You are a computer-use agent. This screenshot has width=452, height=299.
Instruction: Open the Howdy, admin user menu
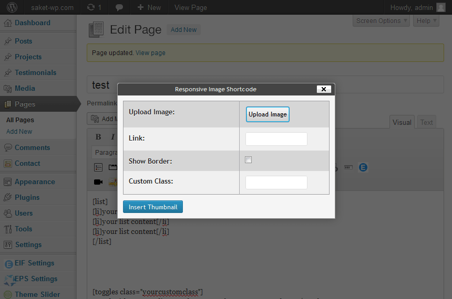point(418,7)
